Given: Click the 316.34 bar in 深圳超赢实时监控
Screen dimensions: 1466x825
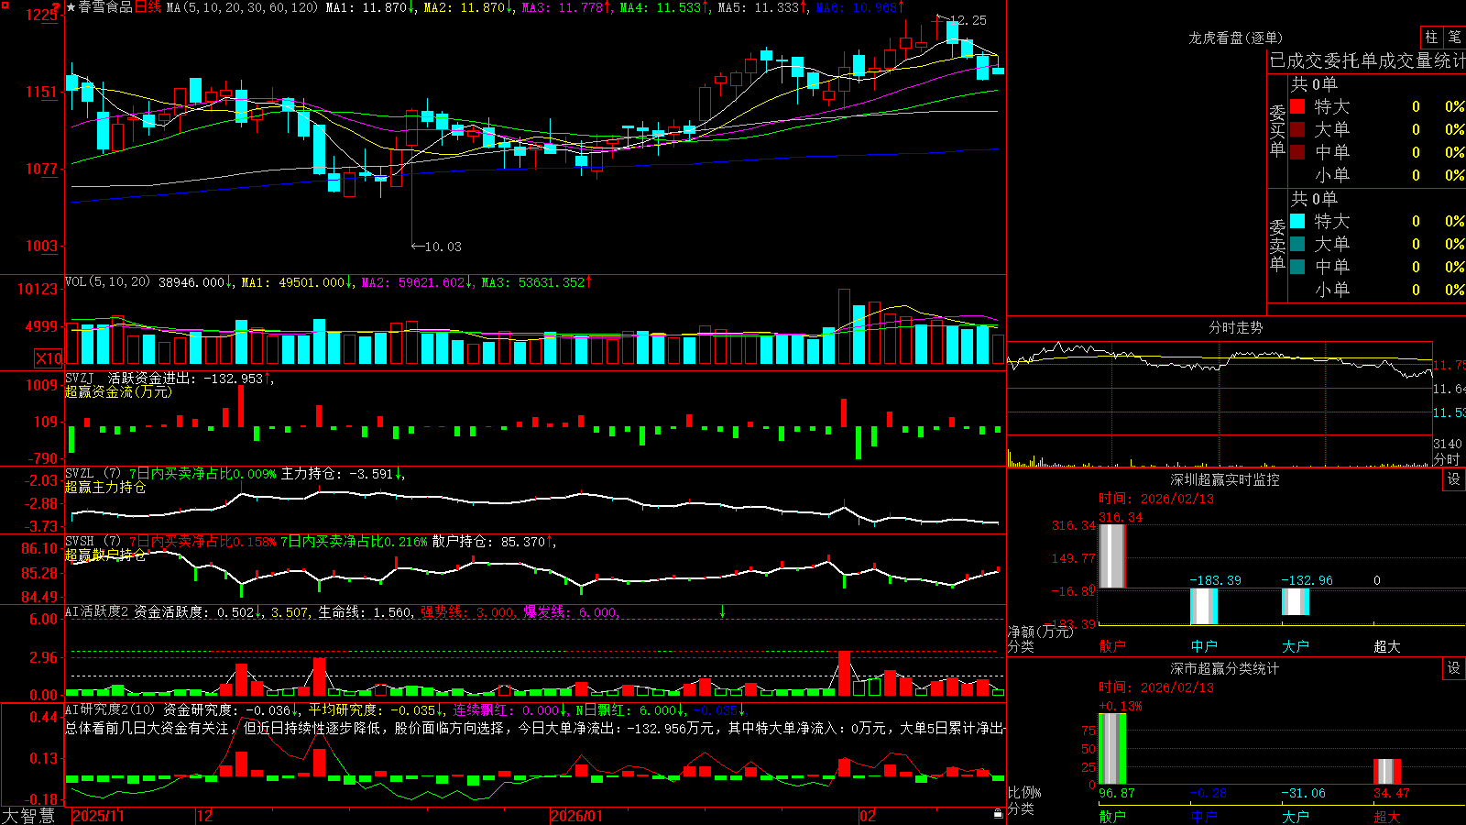Looking at the screenshot, I should click(x=1112, y=555).
